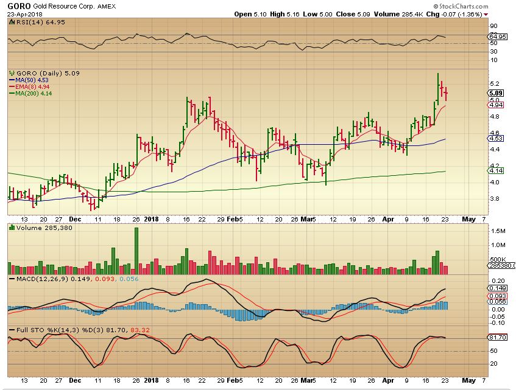Image resolution: width=516 pixels, height=390 pixels.
Task: Click the blue 4.53 MA tag on right axis
Action: 496,138
